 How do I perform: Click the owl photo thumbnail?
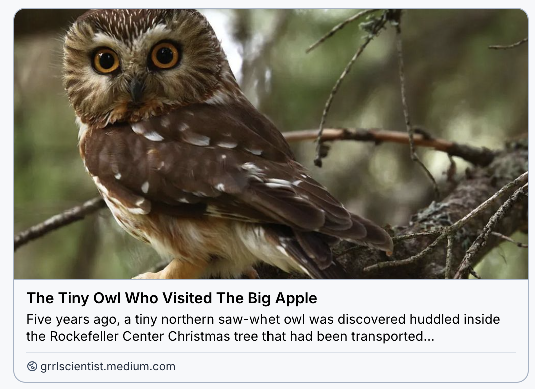[271, 143]
